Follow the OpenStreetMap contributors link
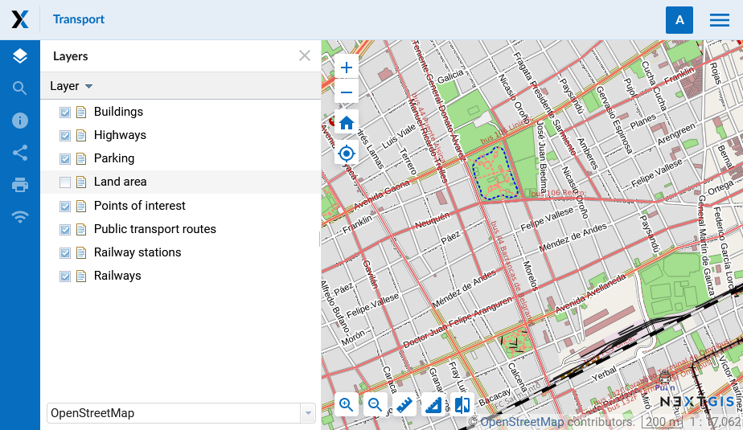Viewport: 743px width, 430px height. (522, 422)
